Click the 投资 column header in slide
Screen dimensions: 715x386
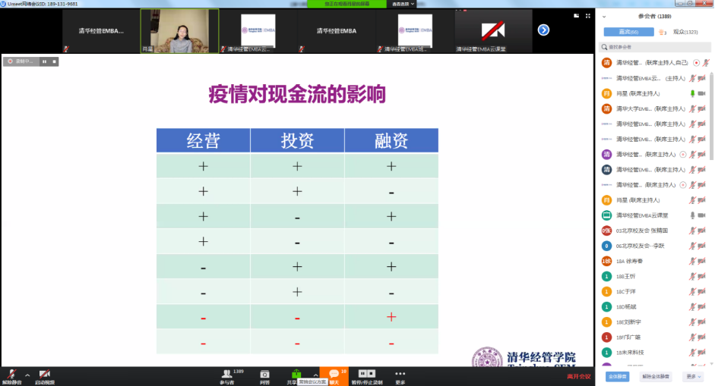tap(297, 140)
